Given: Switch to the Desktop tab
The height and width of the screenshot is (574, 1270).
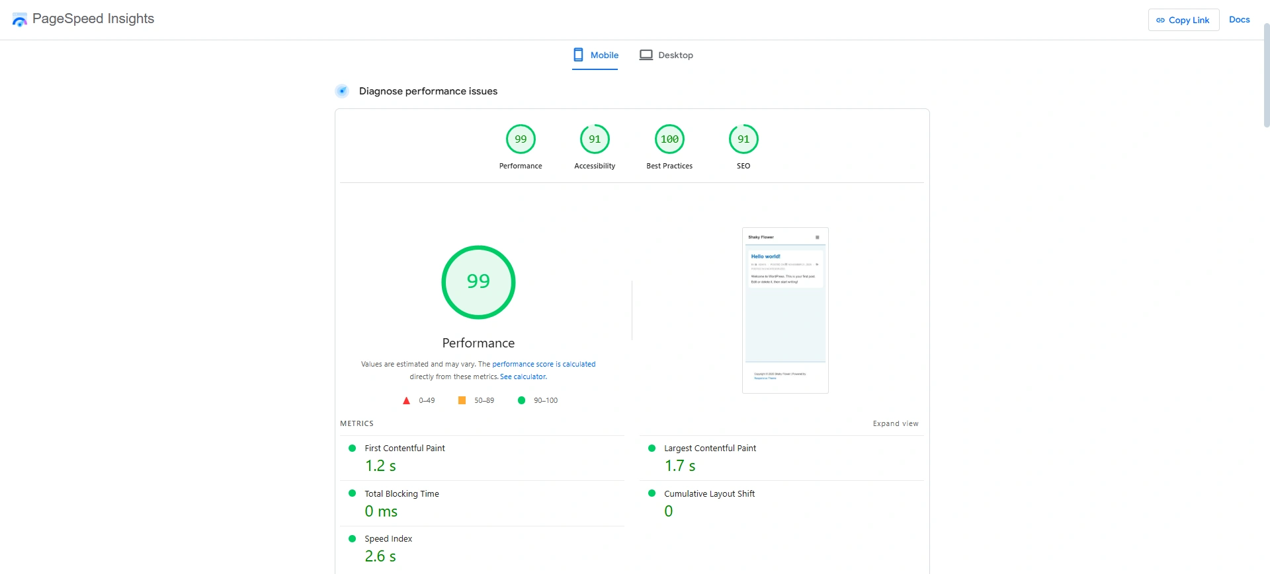Looking at the screenshot, I should click(666, 55).
